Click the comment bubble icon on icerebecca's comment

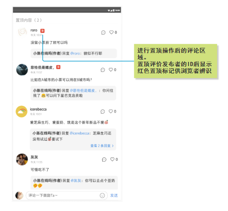tap(103, 111)
